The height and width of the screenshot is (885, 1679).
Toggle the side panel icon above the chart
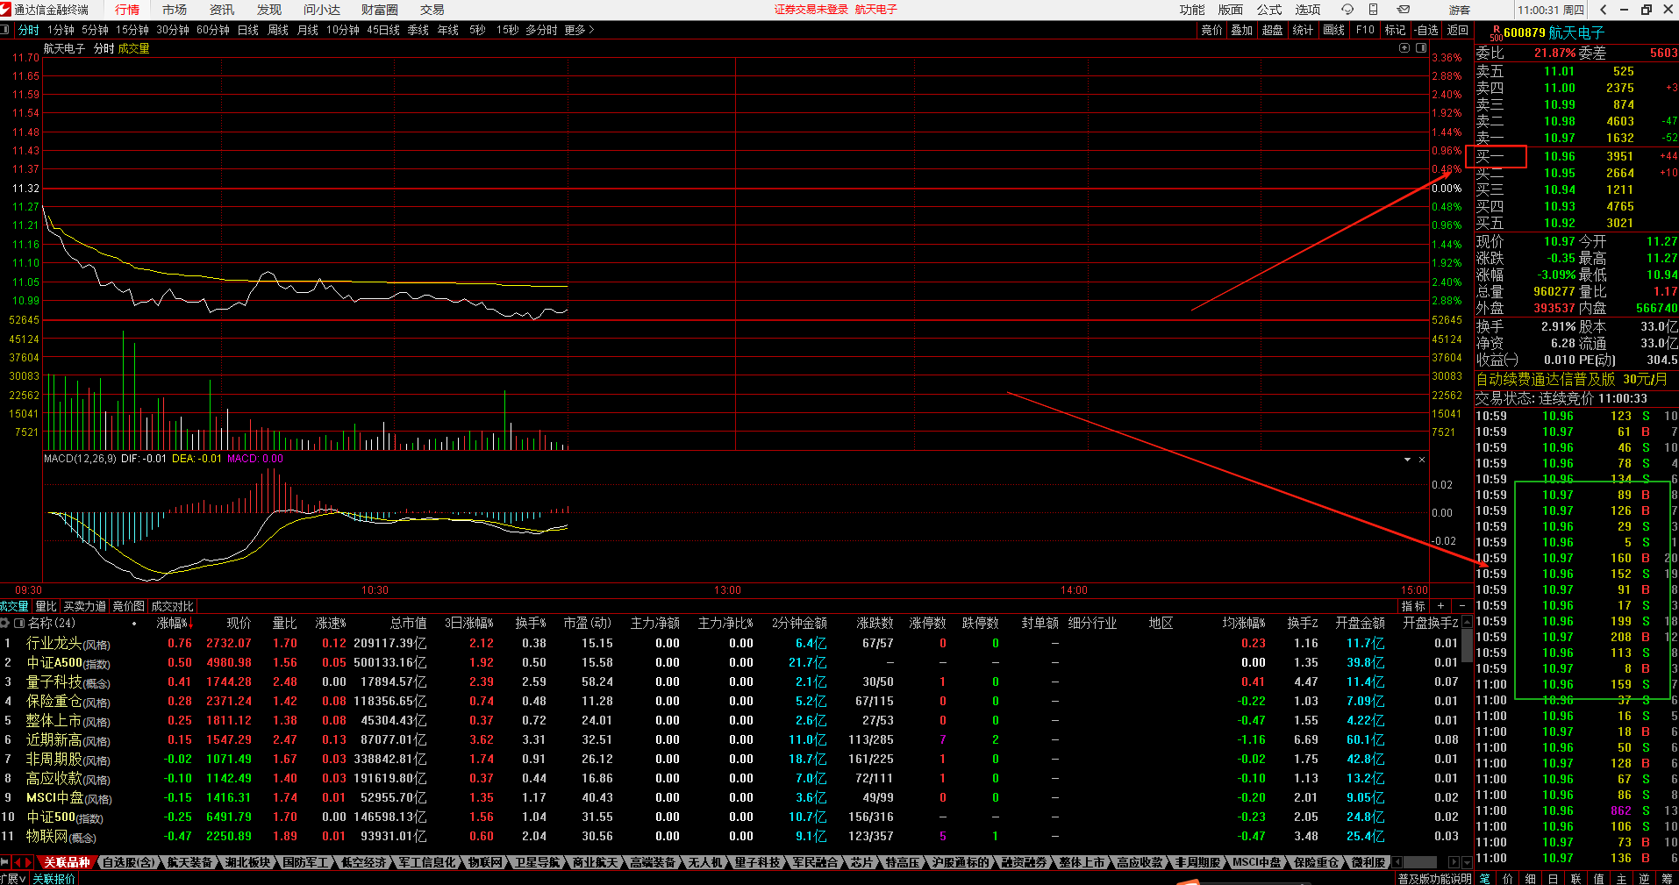point(1421,48)
